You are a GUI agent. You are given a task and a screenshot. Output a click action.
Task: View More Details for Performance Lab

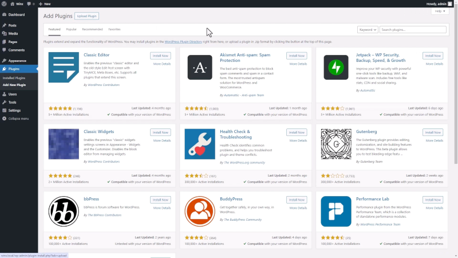point(435,208)
